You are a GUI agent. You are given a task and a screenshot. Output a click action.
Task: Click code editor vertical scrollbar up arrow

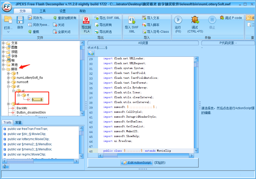tap(196, 59)
